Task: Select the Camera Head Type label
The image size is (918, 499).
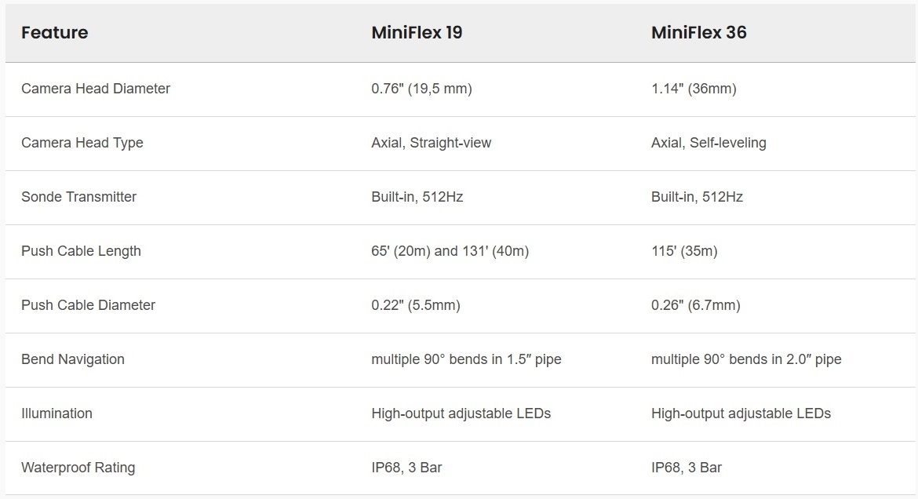Action: [x=82, y=143]
